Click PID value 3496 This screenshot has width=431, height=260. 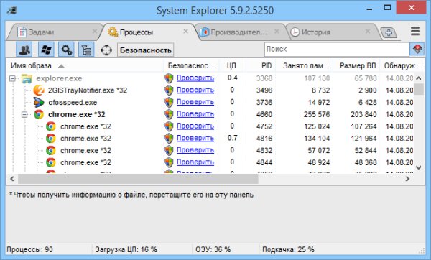(264, 90)
